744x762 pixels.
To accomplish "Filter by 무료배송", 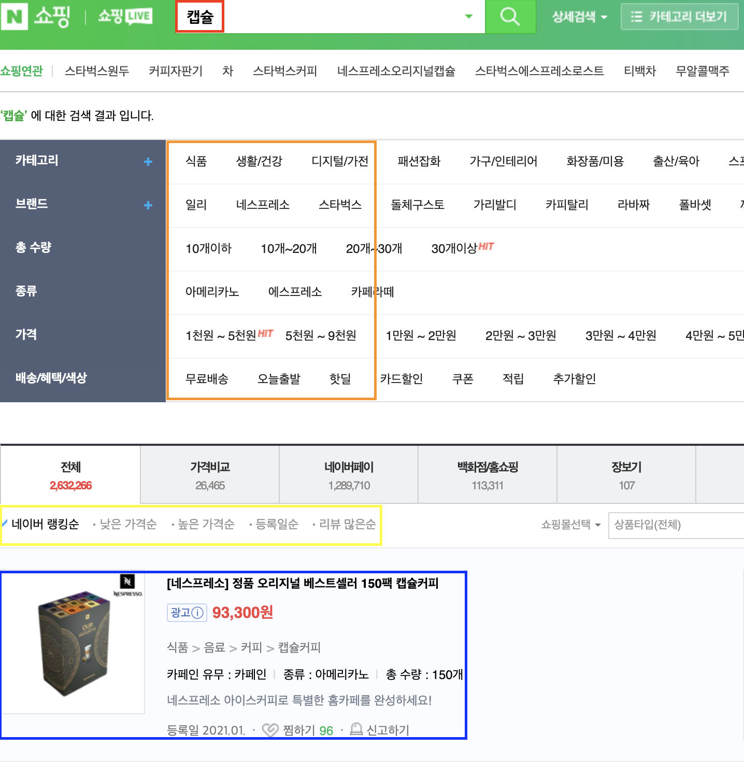I will click(207, 379).
